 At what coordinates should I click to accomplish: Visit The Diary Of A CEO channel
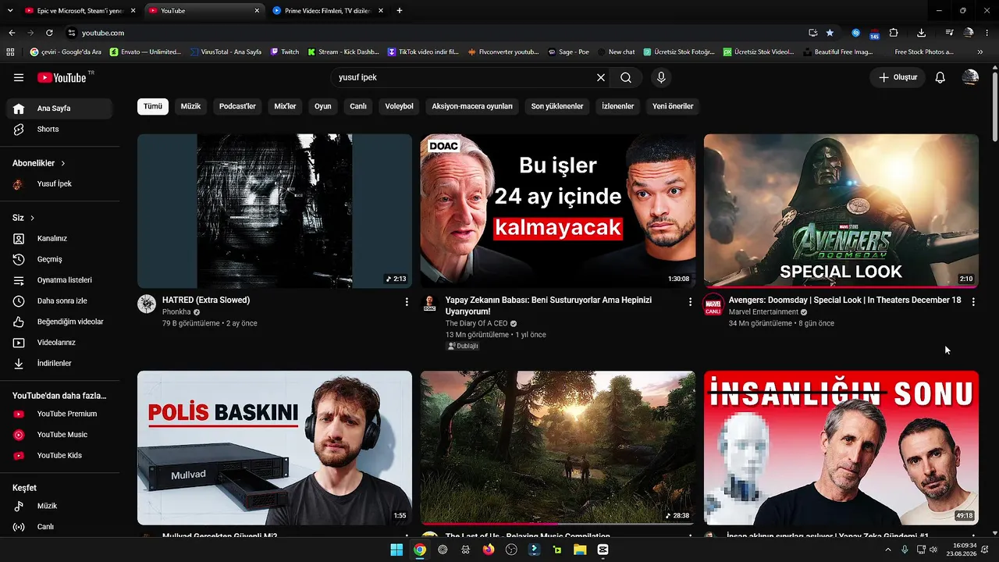pos(476,323)
